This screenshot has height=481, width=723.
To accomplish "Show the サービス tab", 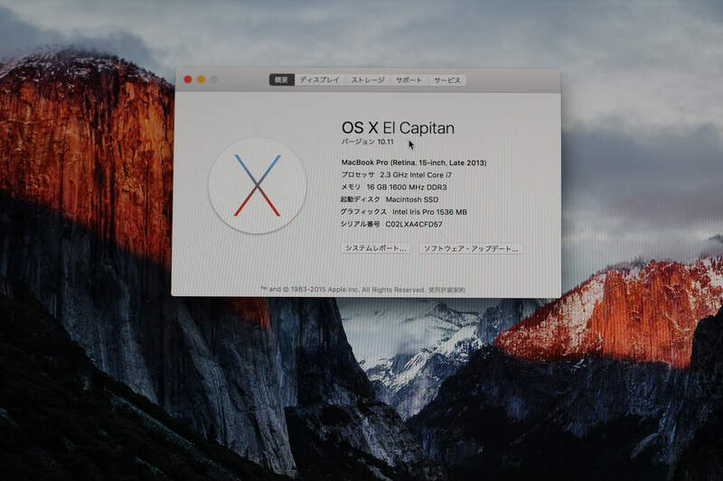I will (x=447, y=80).
